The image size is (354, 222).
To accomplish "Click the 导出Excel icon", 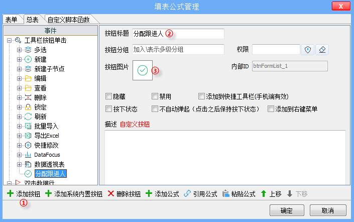I will [28, 136].
